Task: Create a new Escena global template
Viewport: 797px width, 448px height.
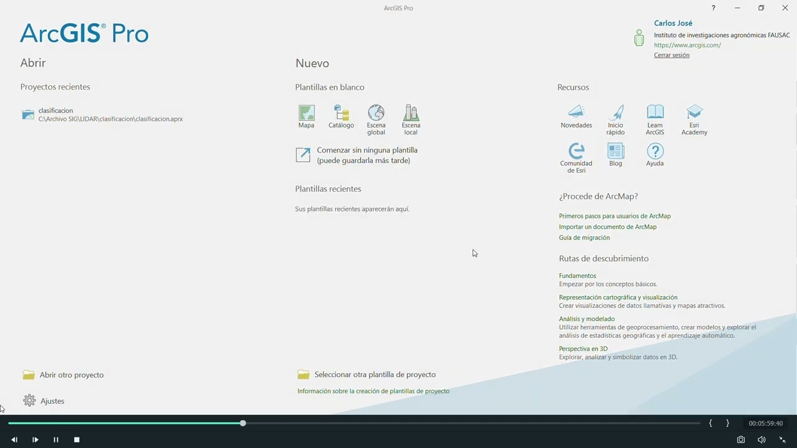Action: pos(376,119)
